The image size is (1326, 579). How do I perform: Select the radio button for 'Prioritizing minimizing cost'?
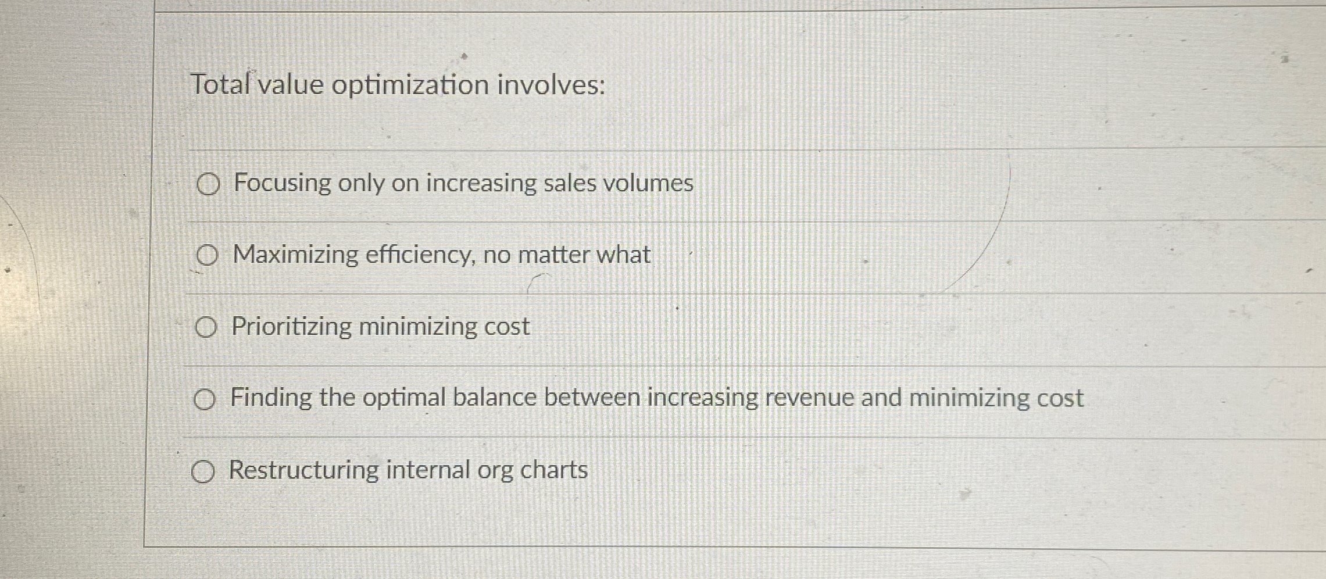pos(206,328)
